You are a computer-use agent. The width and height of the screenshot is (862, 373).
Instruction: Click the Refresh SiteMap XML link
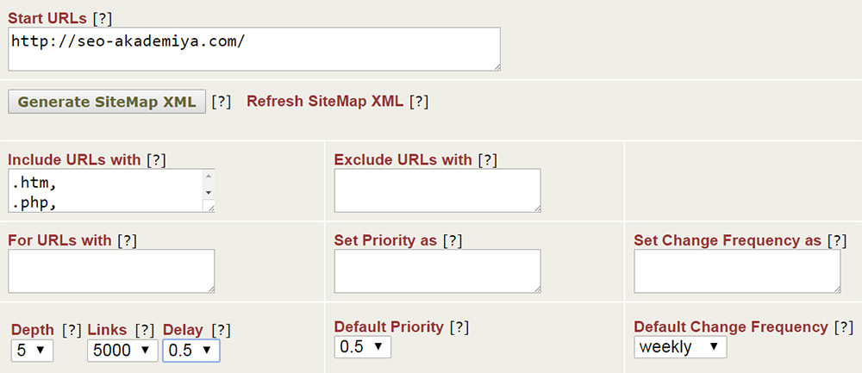coord(324,102)
